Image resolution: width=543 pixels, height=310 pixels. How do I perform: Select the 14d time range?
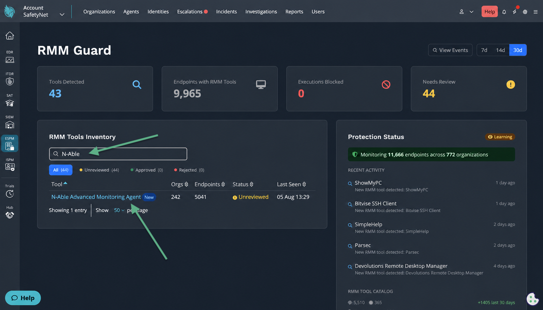click(x=500, y=50)
